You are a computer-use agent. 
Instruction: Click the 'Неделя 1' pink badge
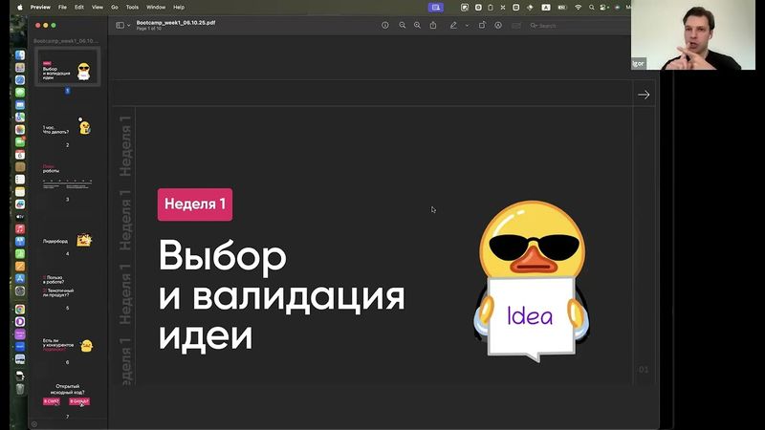(195, 204)
